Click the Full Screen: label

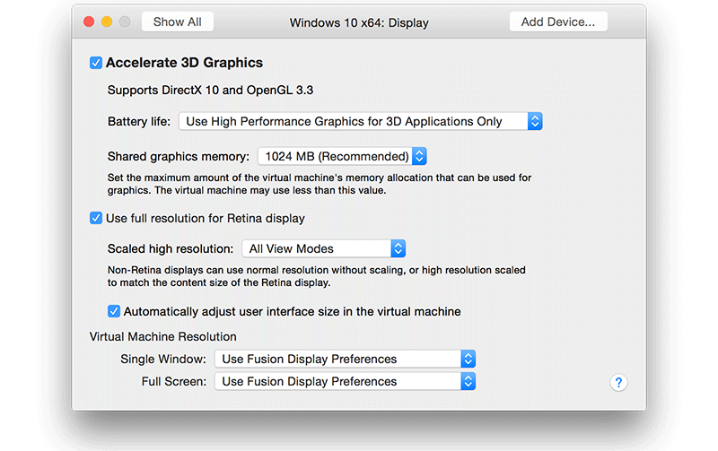tap(174, 381)
